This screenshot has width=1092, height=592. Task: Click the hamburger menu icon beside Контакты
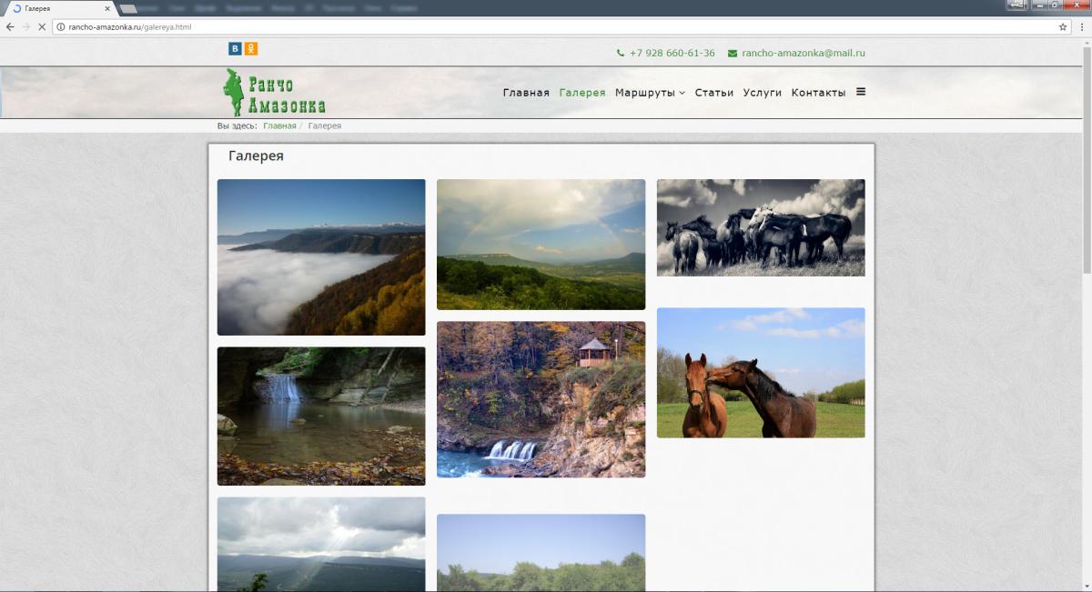(x=861, y=92)
